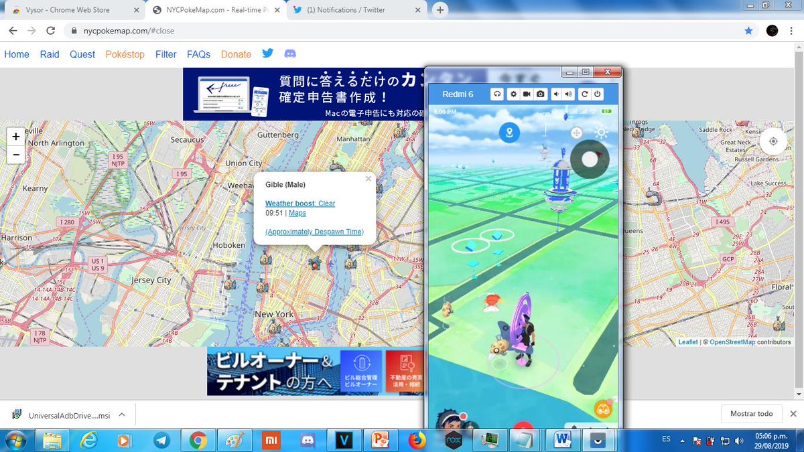This screenshot has width=804, height=452.
Task: Open the Maps link in the Gible popup
Action: (x=297, y=212)
